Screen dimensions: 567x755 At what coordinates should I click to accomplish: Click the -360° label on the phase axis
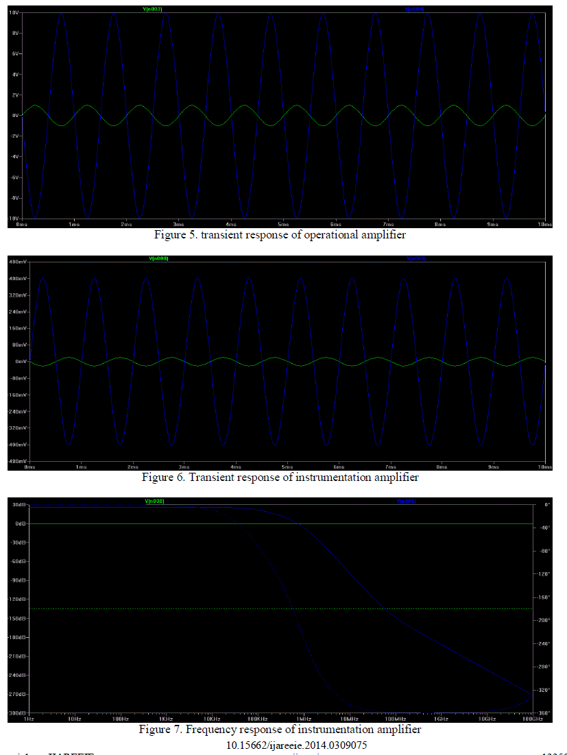[544, 713]
